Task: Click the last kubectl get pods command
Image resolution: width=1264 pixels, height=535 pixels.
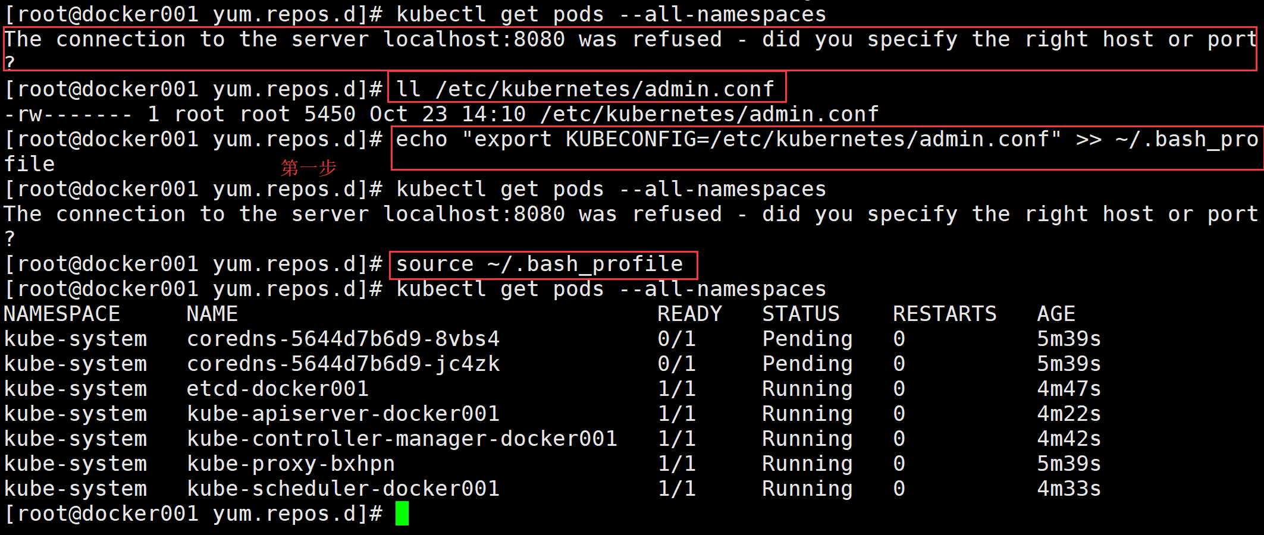Action: point(611,289)
